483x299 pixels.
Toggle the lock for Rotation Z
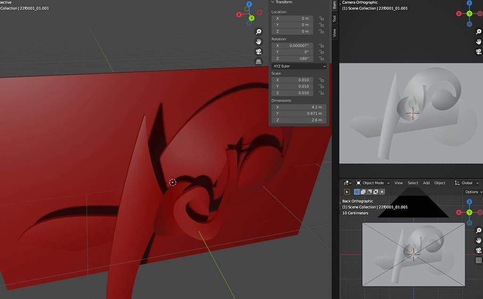[321, 59]
